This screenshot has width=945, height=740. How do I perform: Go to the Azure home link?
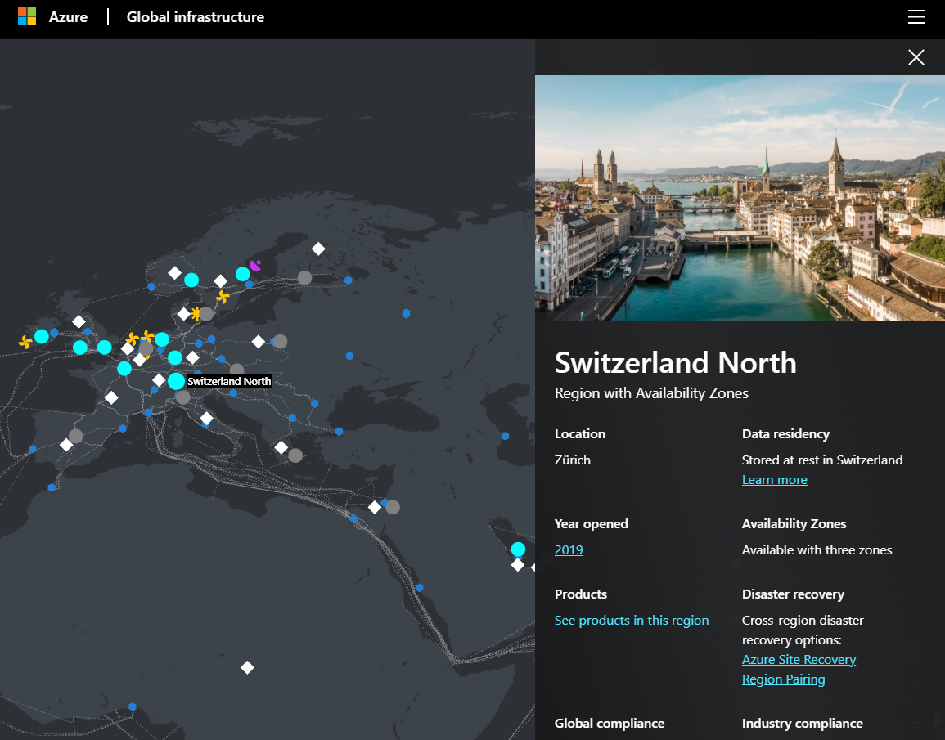pyautogui.click(x=68, y=17)
